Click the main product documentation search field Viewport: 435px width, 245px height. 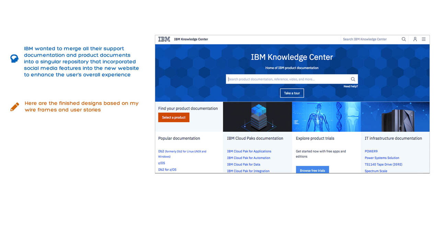click(288, 79)
